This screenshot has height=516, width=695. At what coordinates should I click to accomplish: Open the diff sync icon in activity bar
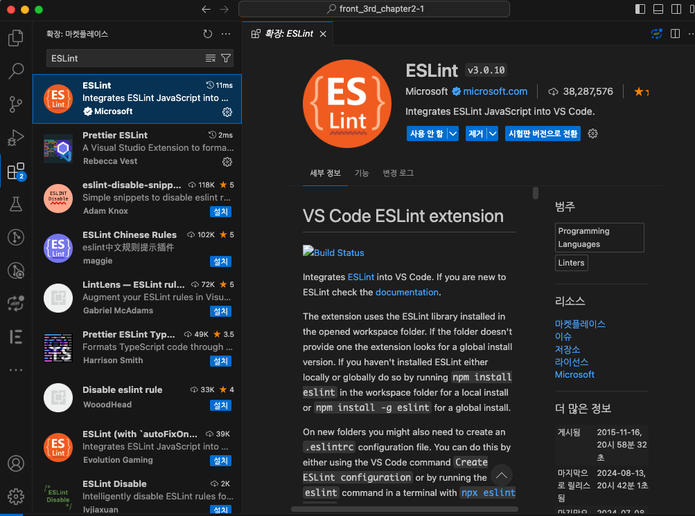coord(16,304)
